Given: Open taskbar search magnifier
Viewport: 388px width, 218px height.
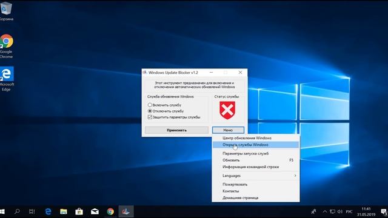Looking at the screenshot, I should tap(17, 211).
